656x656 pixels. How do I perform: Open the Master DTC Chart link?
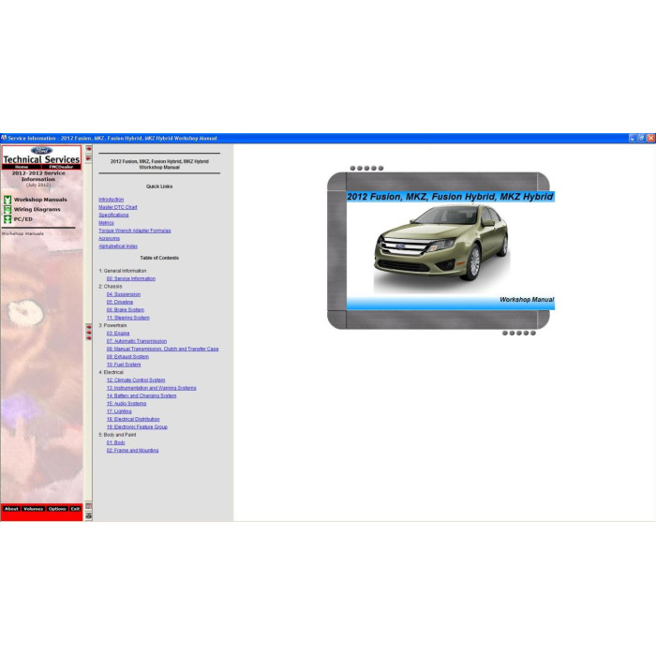pyautogui.click(x=117, y=207)
